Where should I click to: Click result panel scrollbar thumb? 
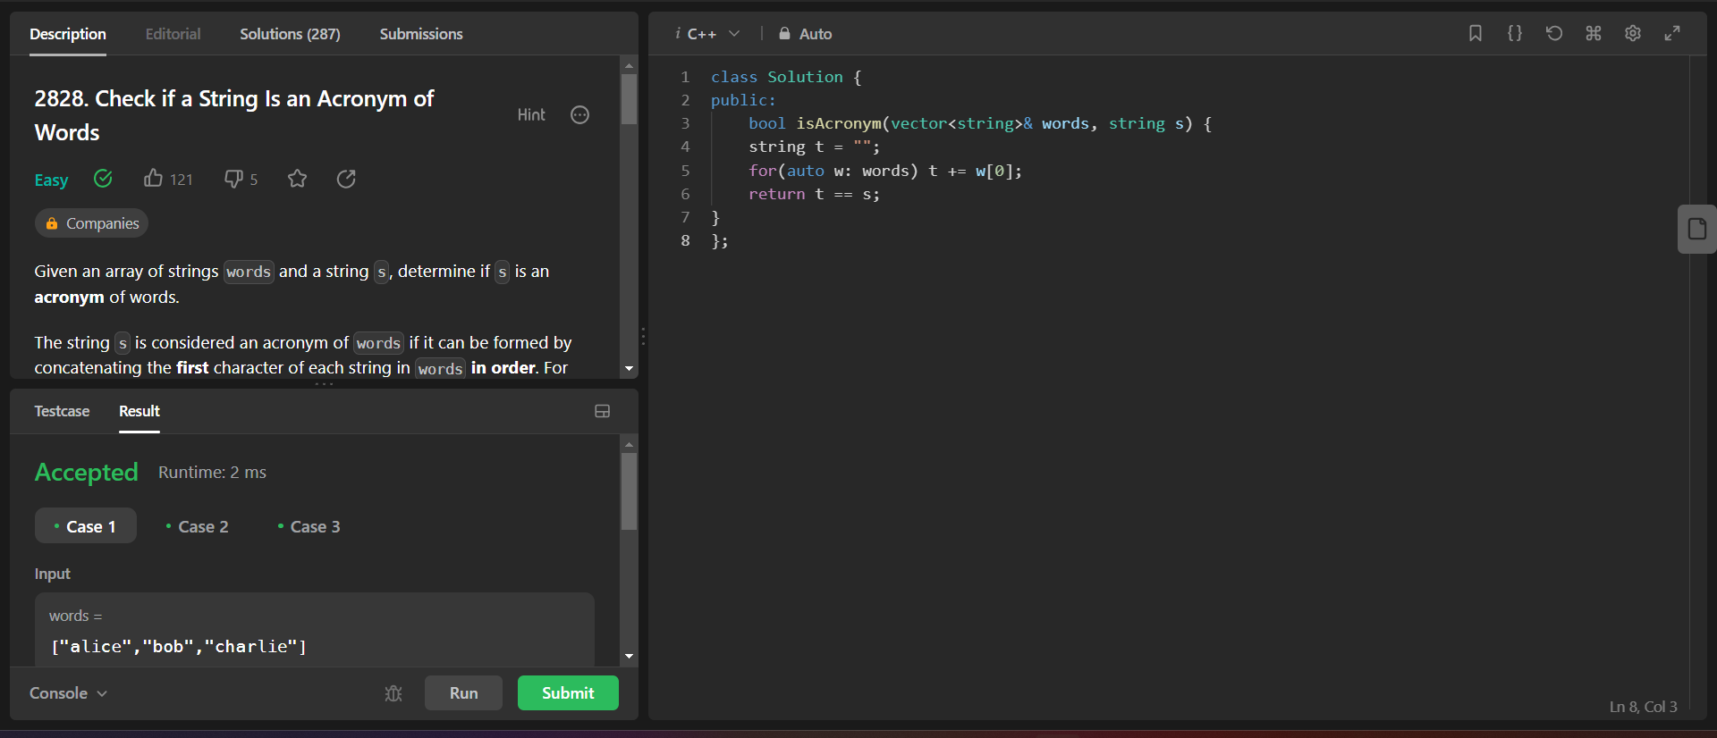tap(629, 491)
